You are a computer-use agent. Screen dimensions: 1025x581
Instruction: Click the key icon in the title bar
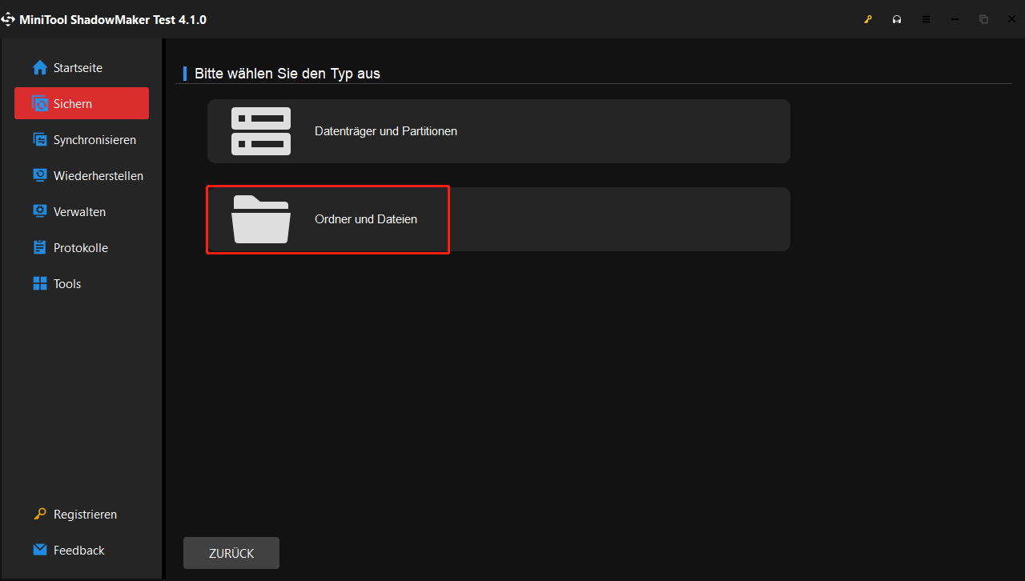868,19
